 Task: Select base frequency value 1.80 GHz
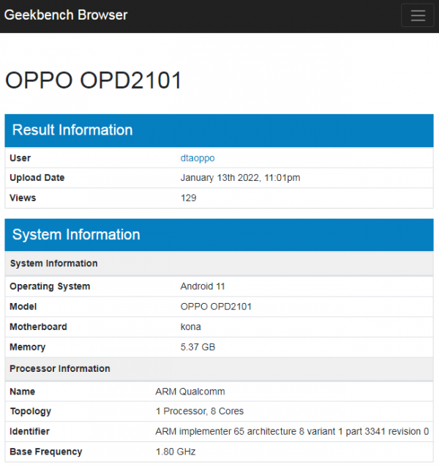pyautogui.click(x=176, y=452)
